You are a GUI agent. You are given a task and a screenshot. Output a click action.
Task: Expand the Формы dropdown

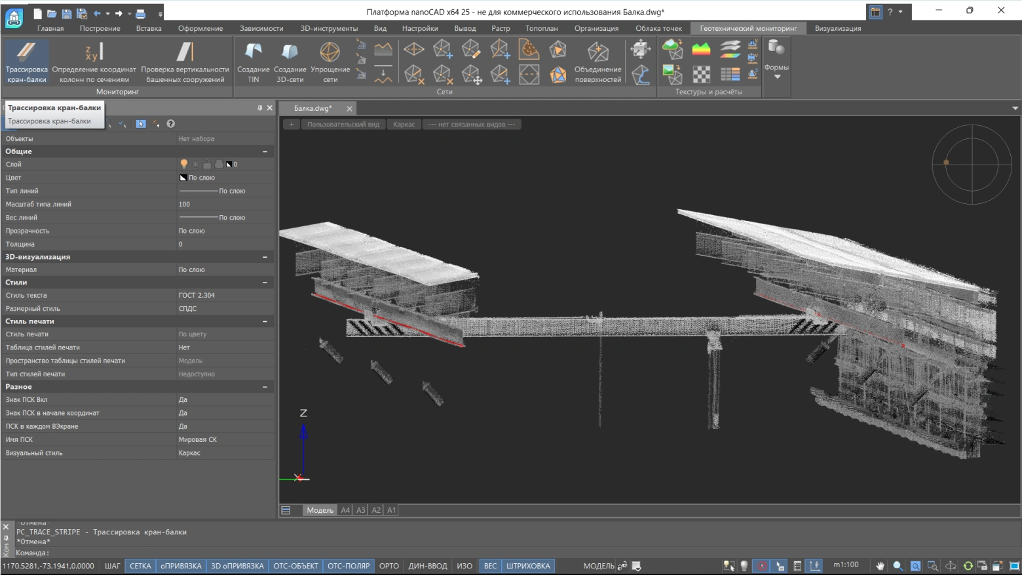click(777, 77)
